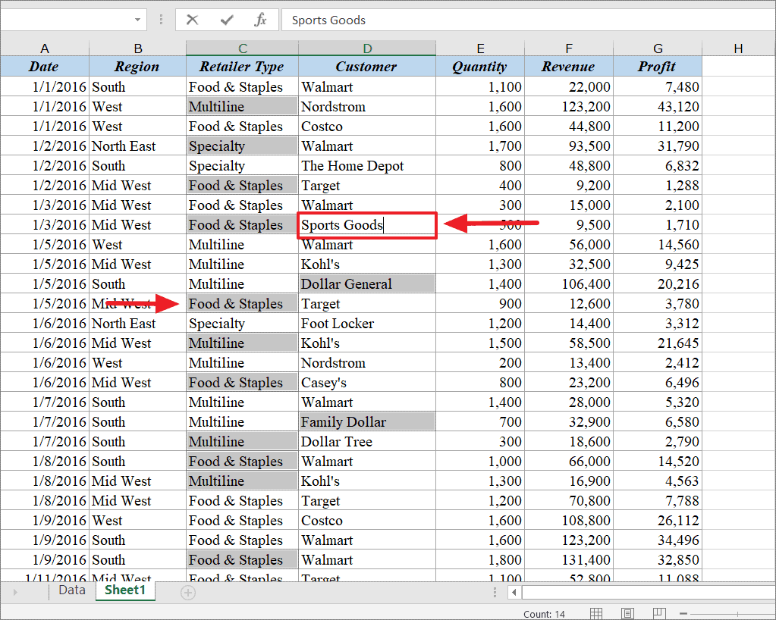
Task: Confirm the entry with the checkmark icon
Action: coord(225,20)
